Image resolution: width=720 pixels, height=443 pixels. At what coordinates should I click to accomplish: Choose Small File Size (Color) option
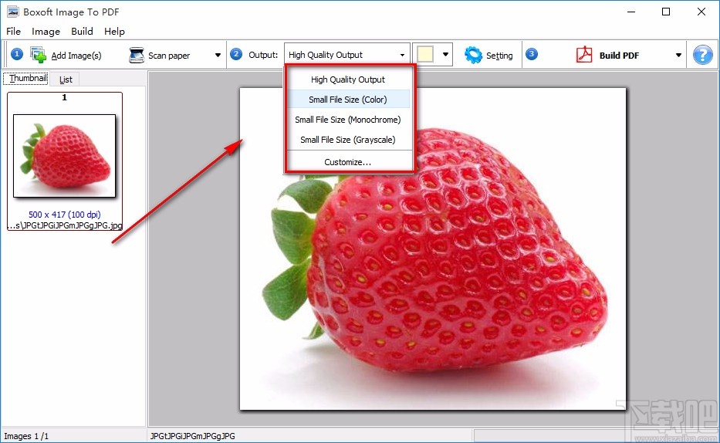[x=348, y=100]
